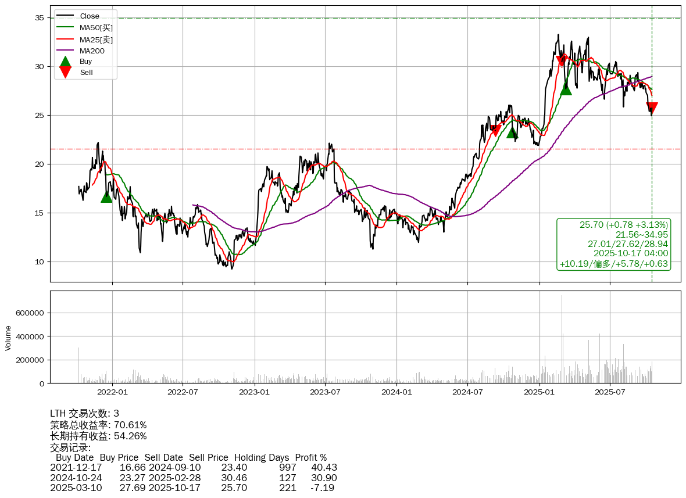Click the tallest volume bar in early 2025
Image resolution: width=686 pixels, height=498 pixels.
[562, 337]
